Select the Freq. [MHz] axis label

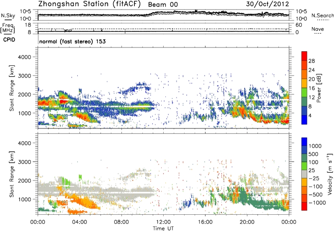coord(8,28)
